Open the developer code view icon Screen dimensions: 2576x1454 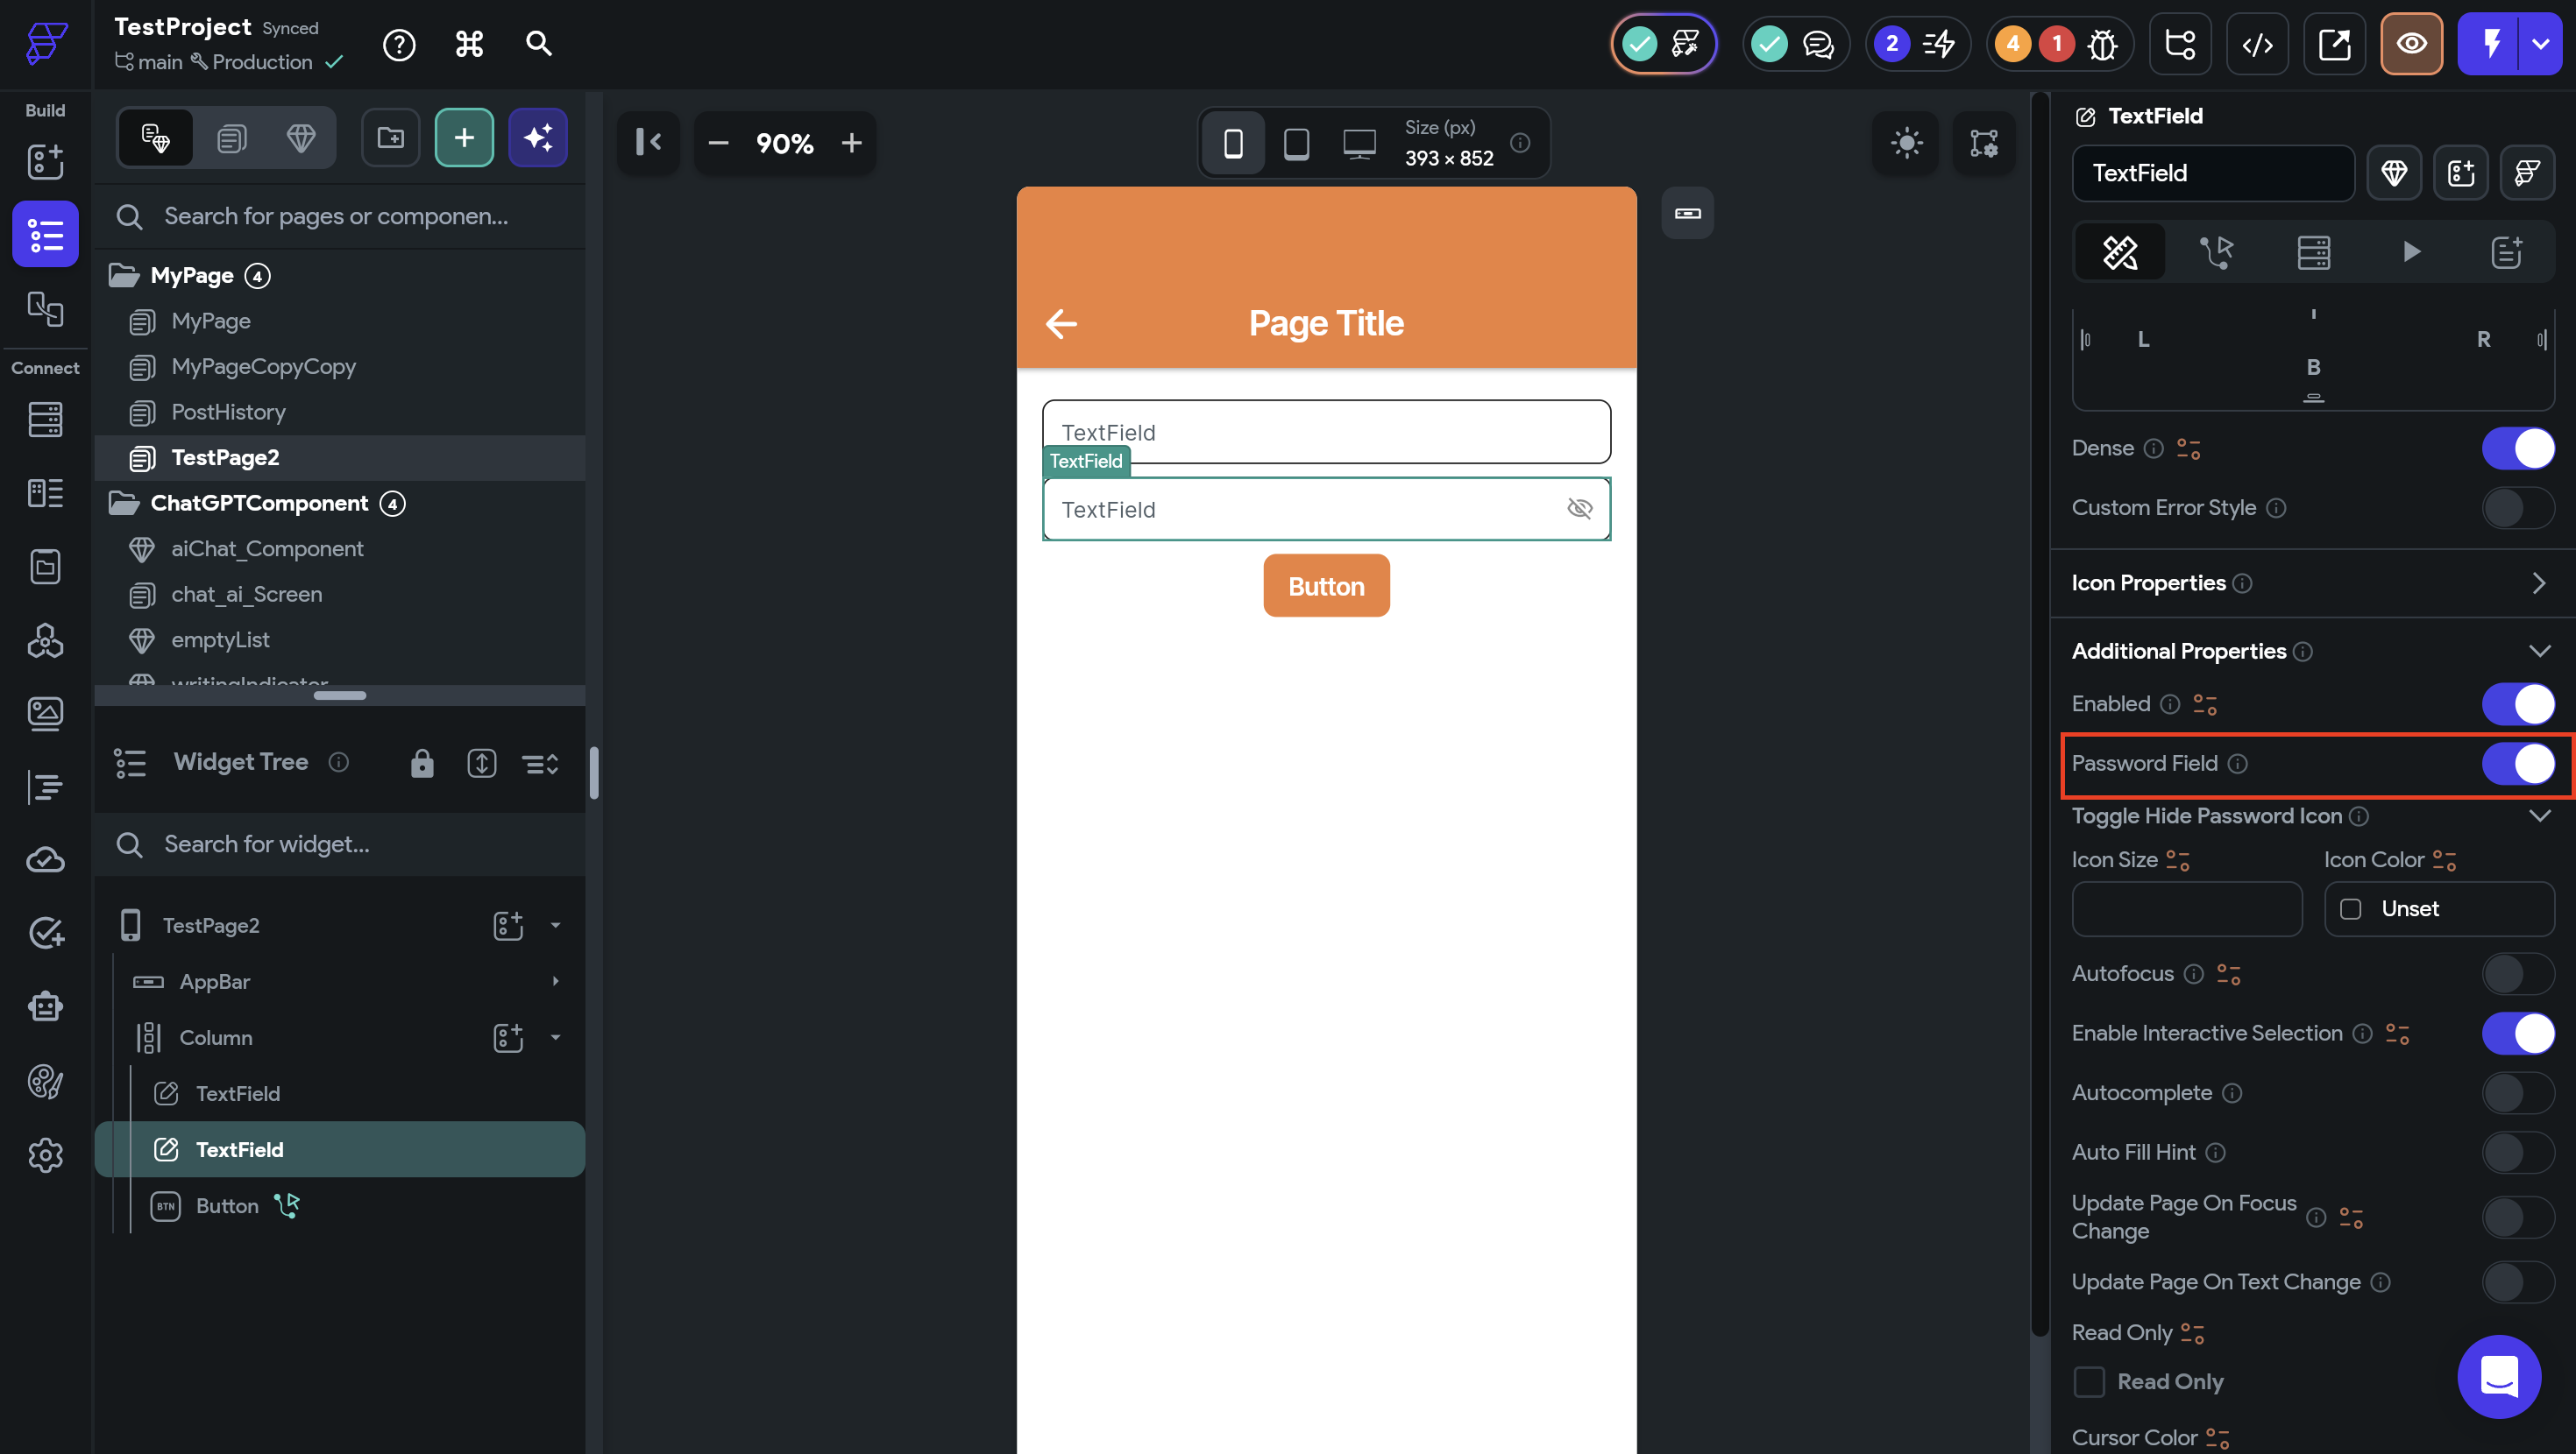[x=2257, y=44]
